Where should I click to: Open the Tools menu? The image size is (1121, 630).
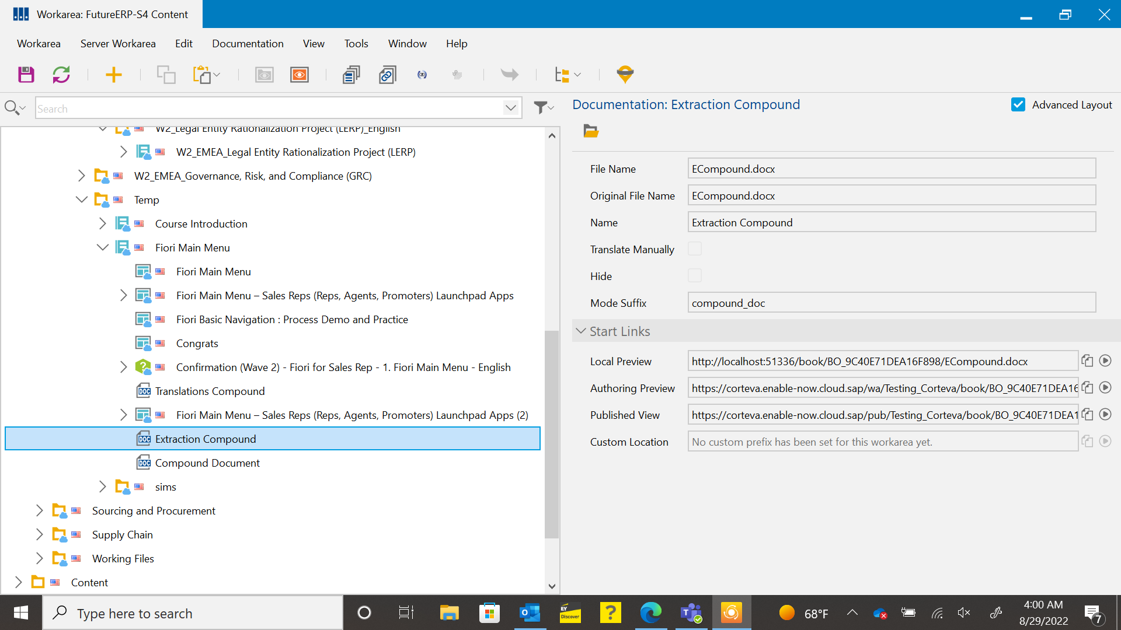[x=356, y=44]
